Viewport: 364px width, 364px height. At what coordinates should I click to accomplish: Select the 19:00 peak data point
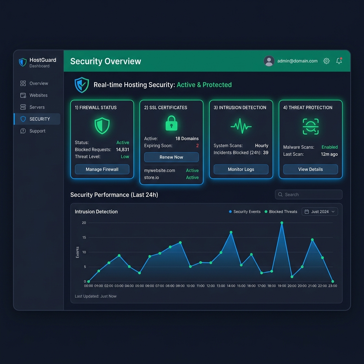282,223
